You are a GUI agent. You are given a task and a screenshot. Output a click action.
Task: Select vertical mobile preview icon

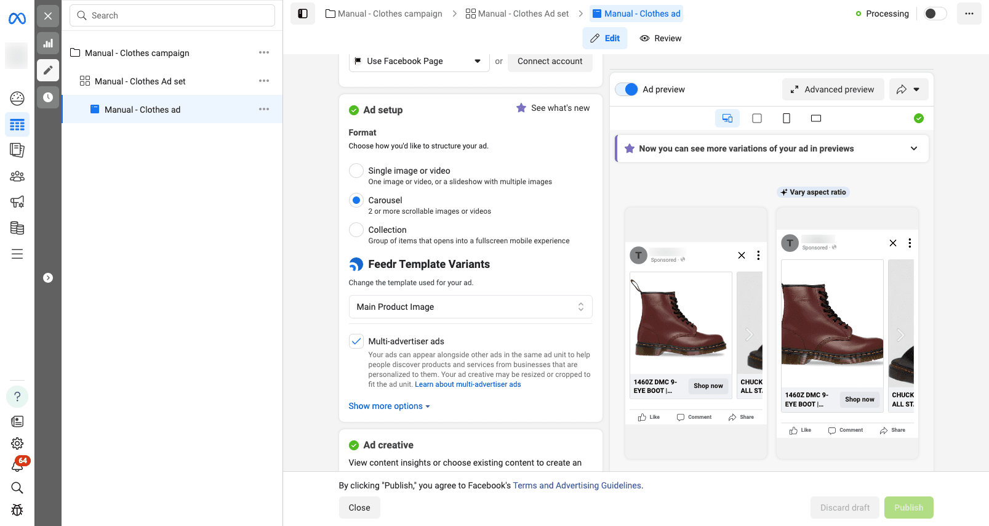tap(787, 118)
